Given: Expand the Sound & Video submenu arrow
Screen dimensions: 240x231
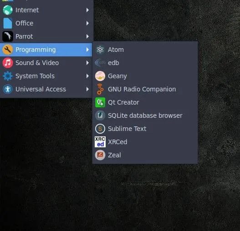Looking at the screenshot, I should (87, 63).
